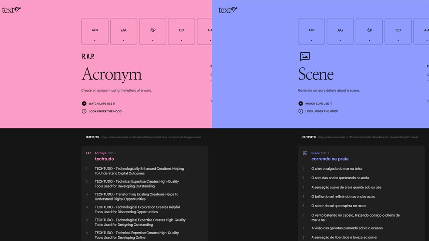
Task: Select output ending 'Developing Outstanding'
Action: [136, 184]
